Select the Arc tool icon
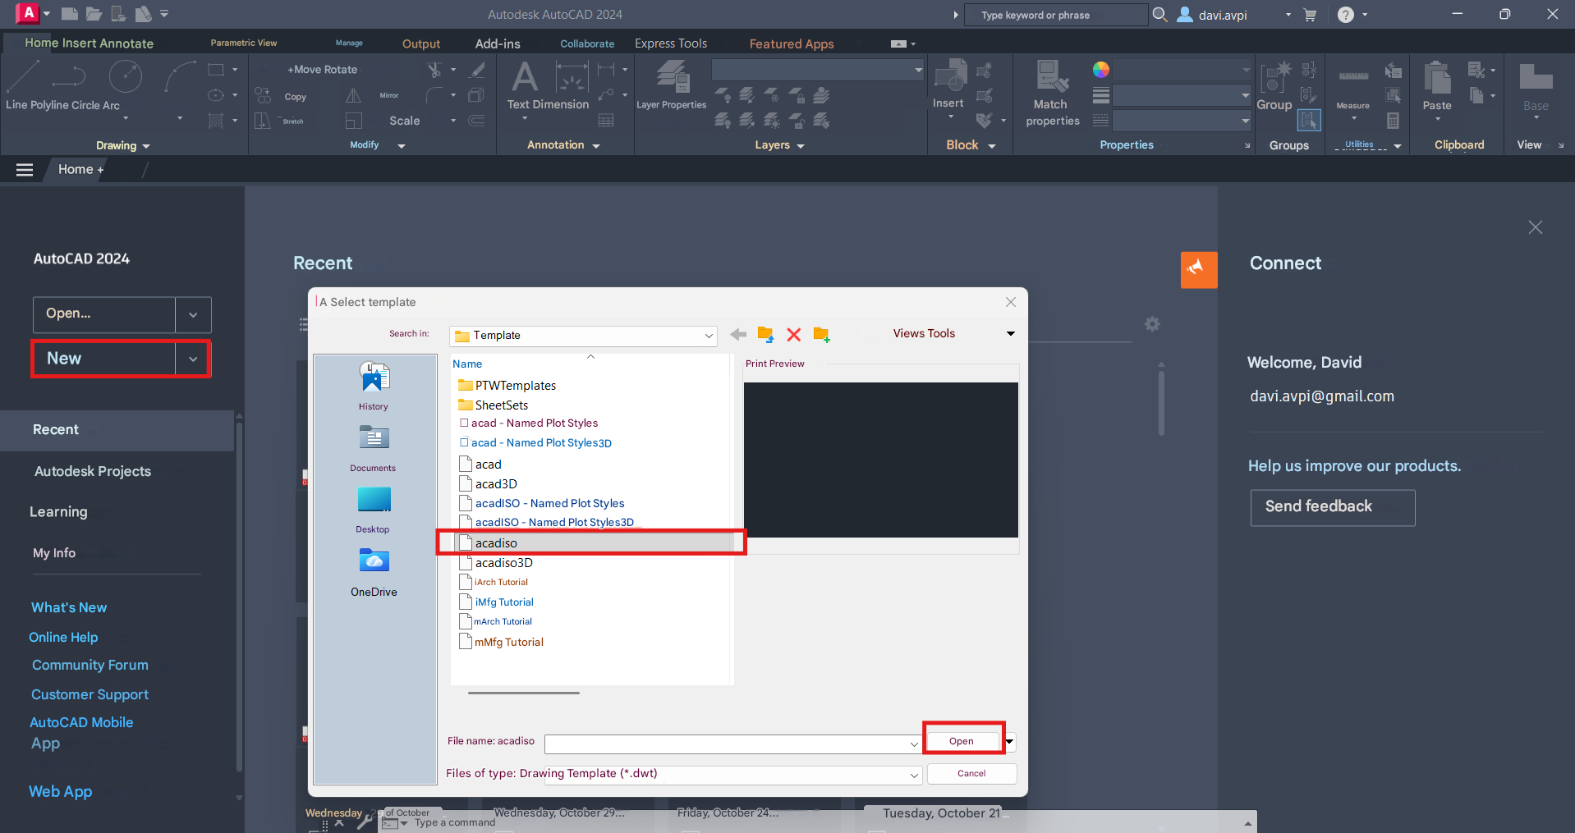Screen dimensions: 1575x833 (x=180, y=76)
